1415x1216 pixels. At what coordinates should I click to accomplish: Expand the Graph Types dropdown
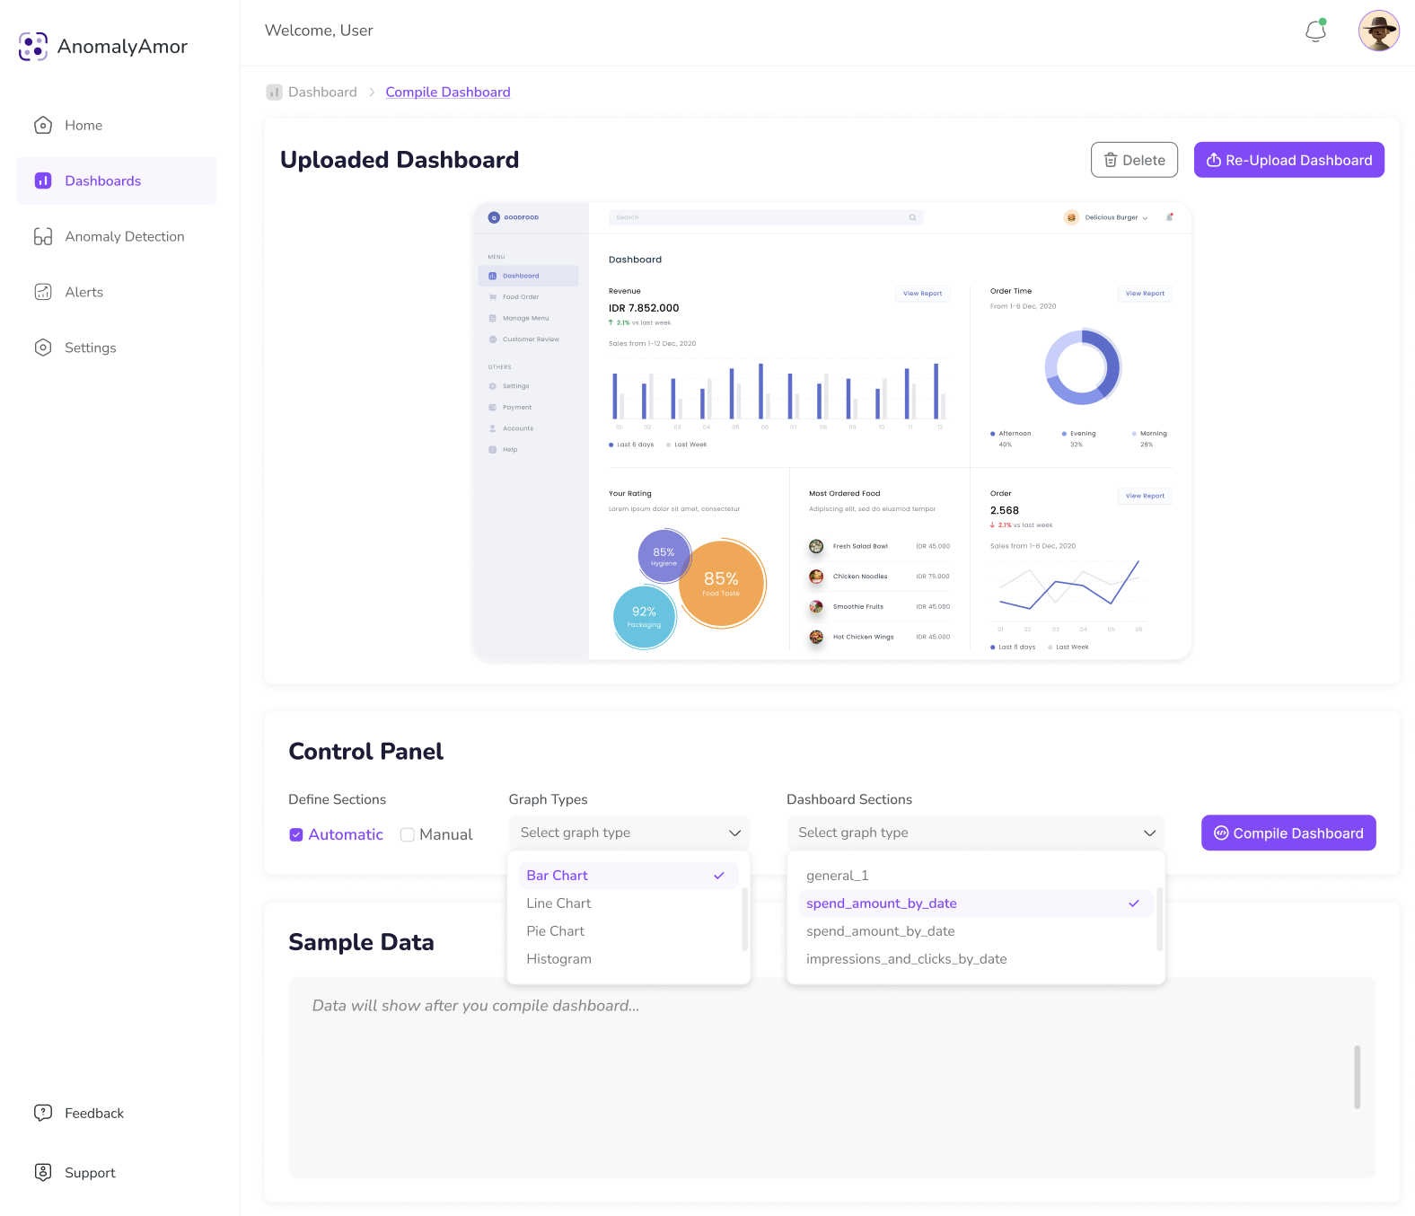point(628,833)
